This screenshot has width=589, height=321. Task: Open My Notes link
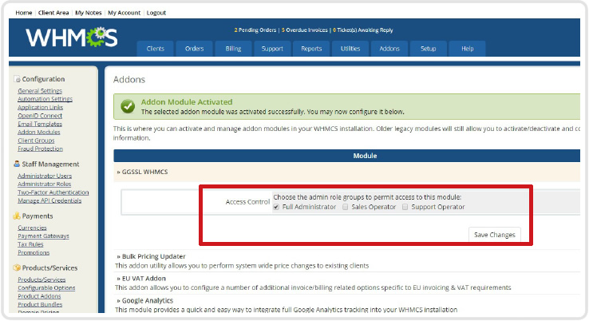pos(89,13)
